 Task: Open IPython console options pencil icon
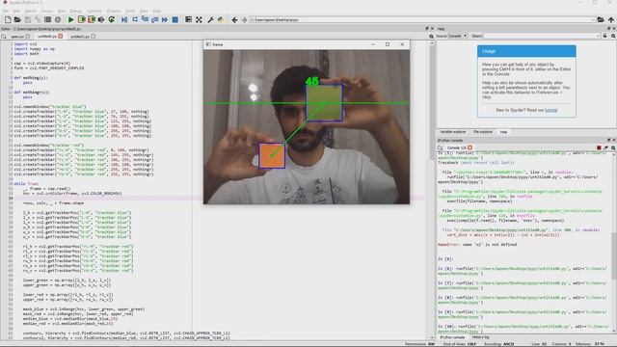coord(606,147)
